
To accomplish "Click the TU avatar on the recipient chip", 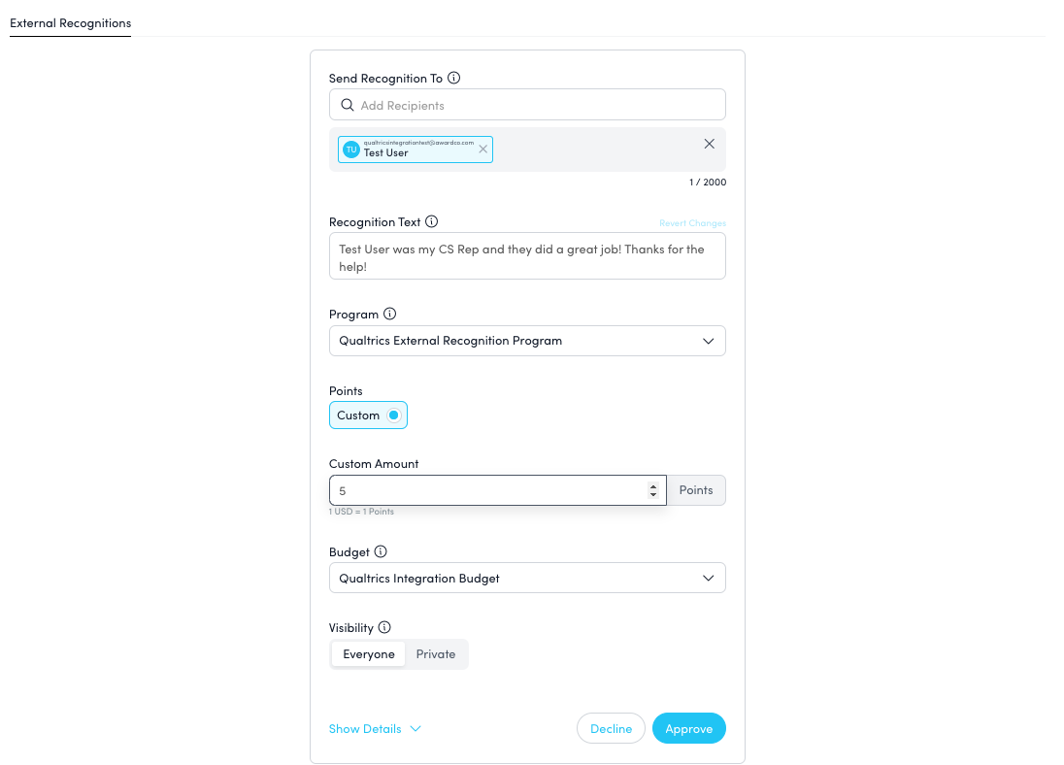I will 350,150.
